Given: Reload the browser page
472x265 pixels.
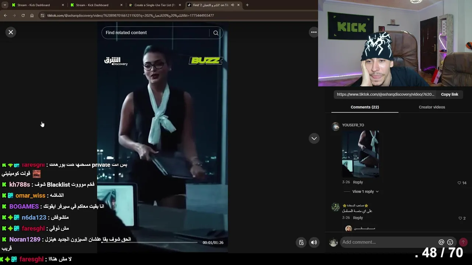Looking at the screenshot, I should (x=23, y=15).
